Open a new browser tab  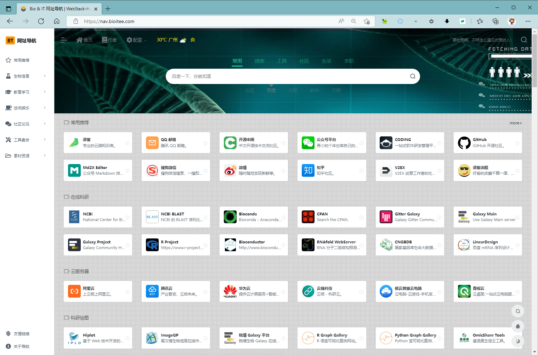pos(108,9)
